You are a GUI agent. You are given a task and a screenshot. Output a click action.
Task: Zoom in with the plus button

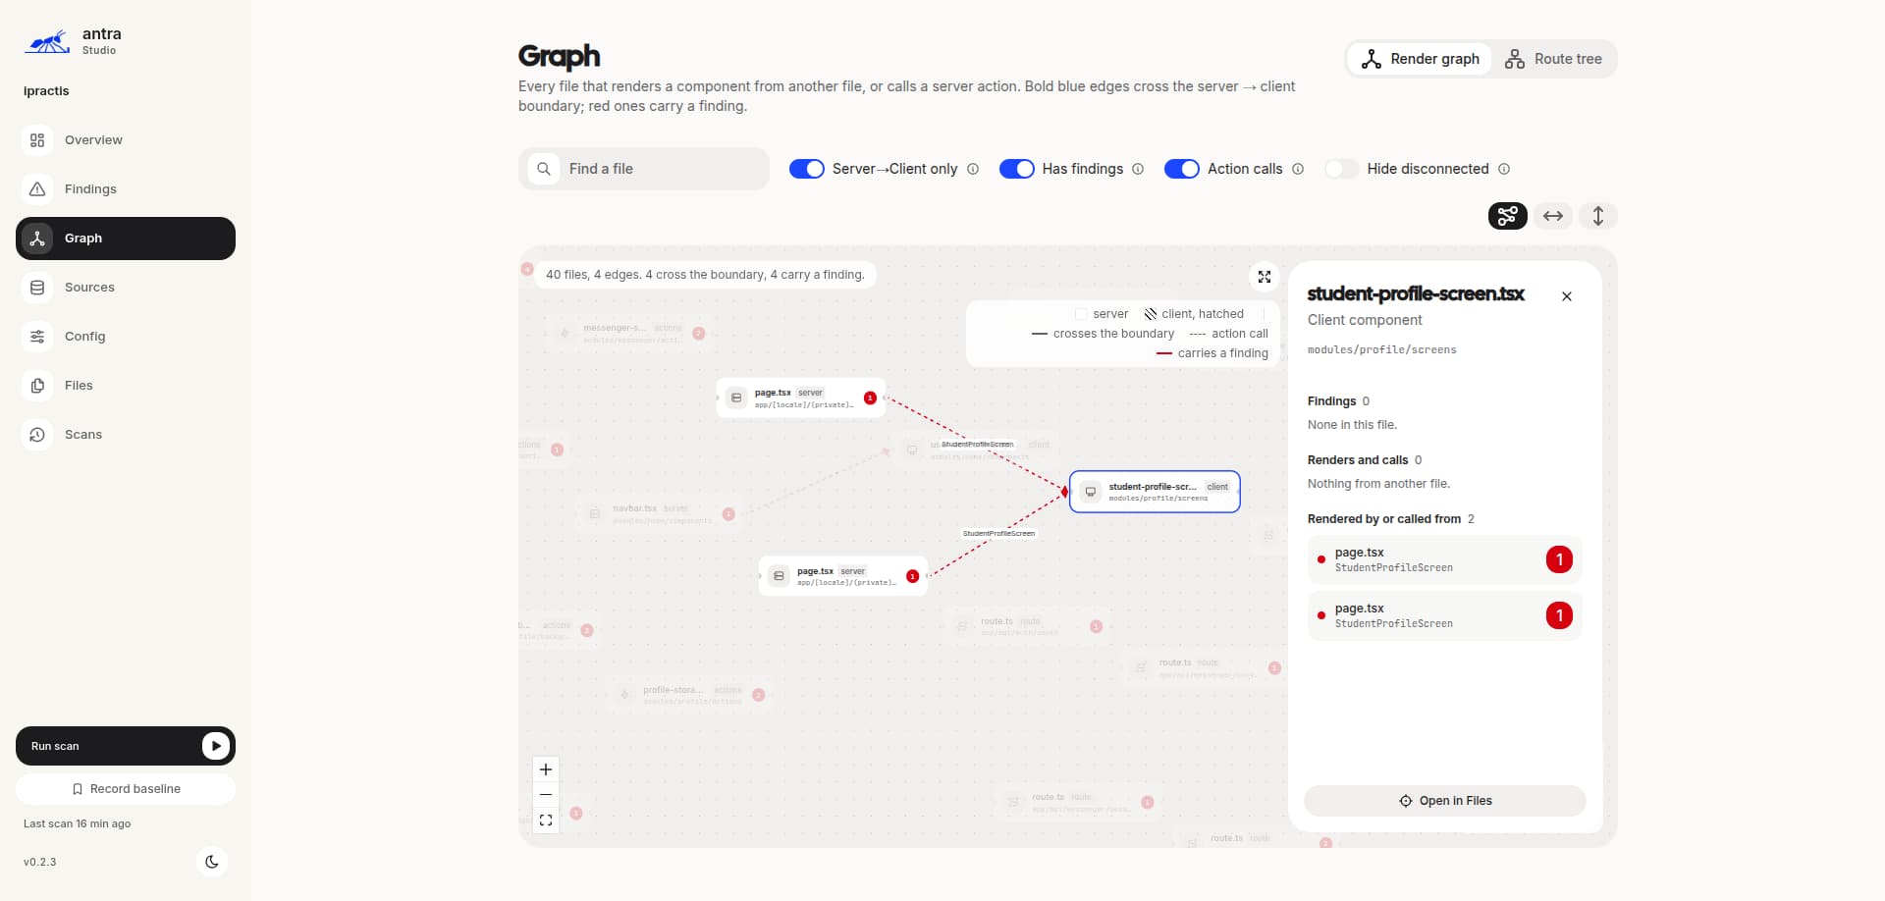coord(546,769)
